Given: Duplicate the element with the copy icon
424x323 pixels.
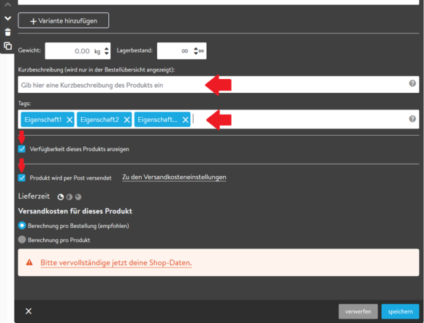Looking at the screenshot, I should click(8, 46).
